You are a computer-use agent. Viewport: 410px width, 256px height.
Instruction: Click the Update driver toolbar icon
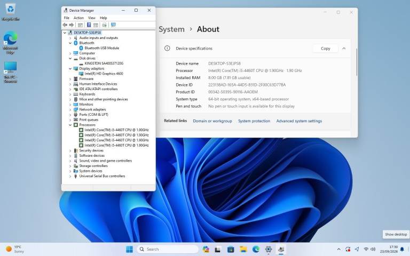104,25
